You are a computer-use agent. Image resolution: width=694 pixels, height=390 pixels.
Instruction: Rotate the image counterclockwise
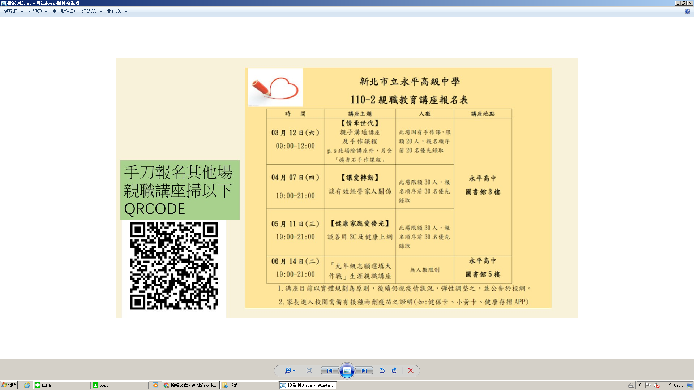click(x=382, y=370)
